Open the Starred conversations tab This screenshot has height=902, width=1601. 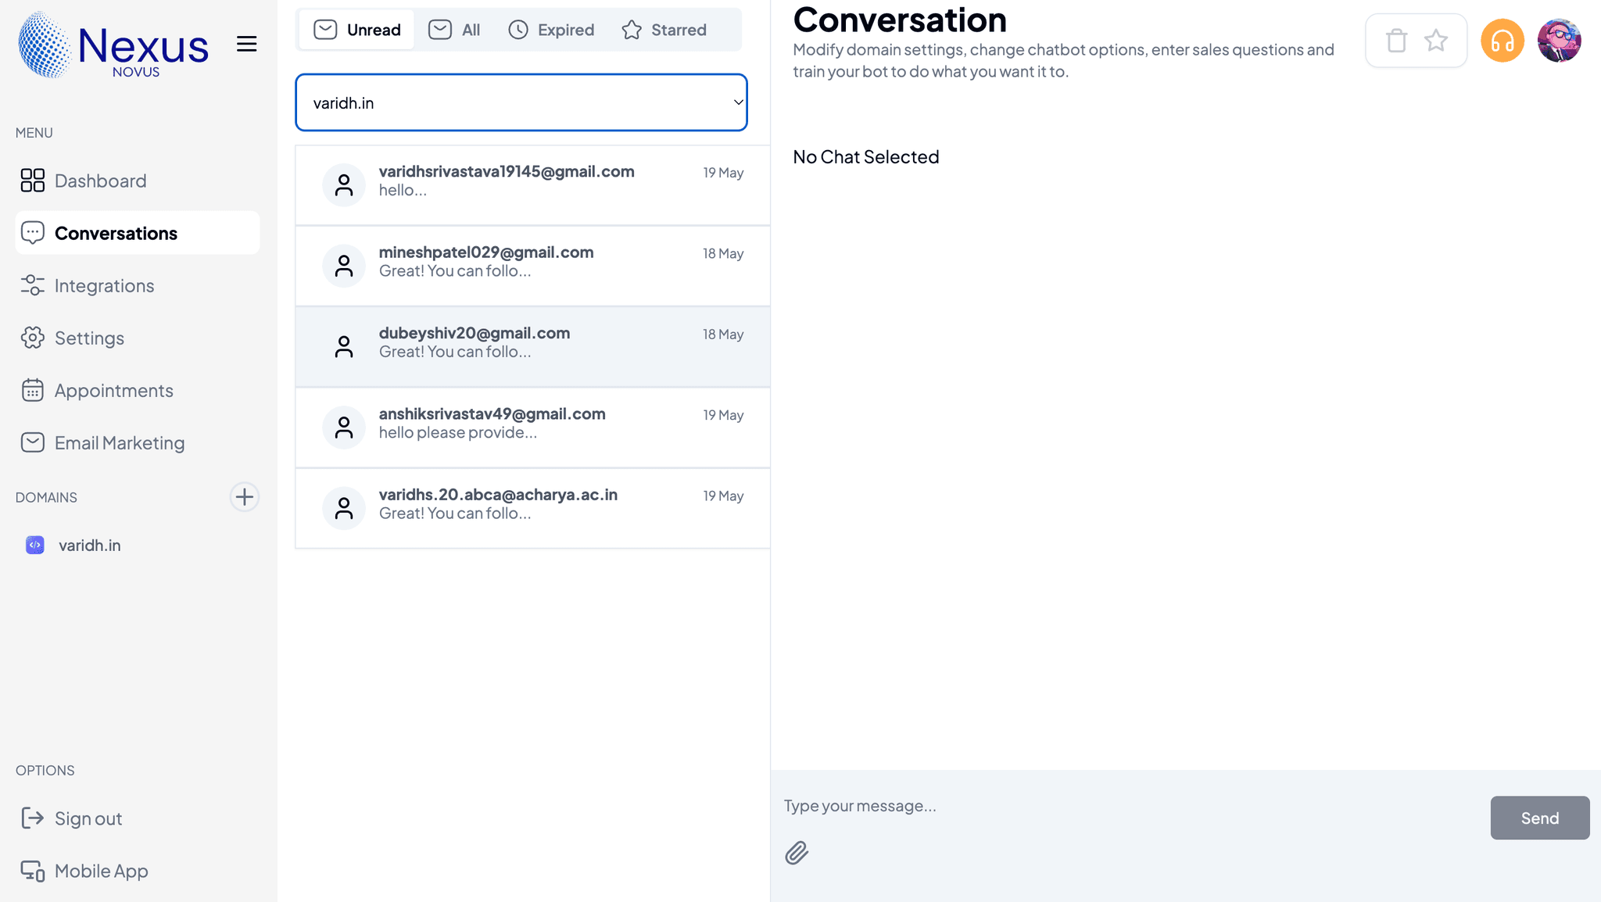click(x=664, y=30)
